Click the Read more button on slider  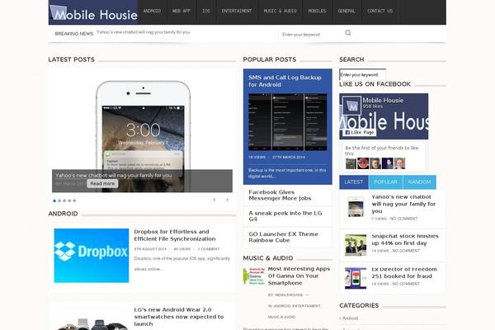click(102, 183)
